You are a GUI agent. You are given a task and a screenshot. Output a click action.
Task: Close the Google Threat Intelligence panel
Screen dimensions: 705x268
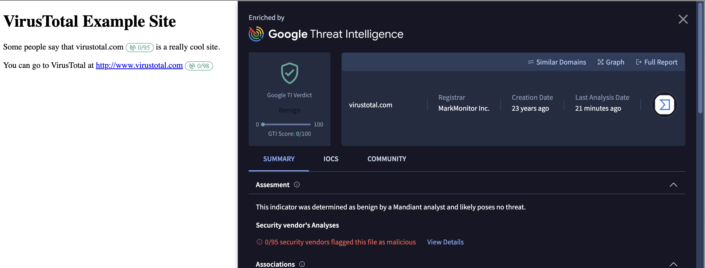coord(683,19)
